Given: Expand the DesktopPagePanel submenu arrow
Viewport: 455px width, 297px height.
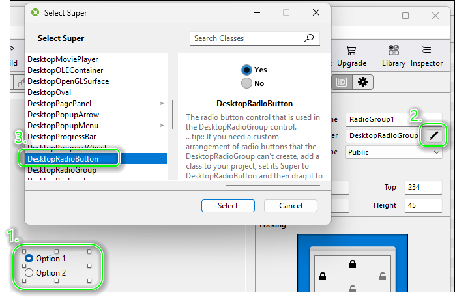Looking at the screenshot, I should coord(162,104).
